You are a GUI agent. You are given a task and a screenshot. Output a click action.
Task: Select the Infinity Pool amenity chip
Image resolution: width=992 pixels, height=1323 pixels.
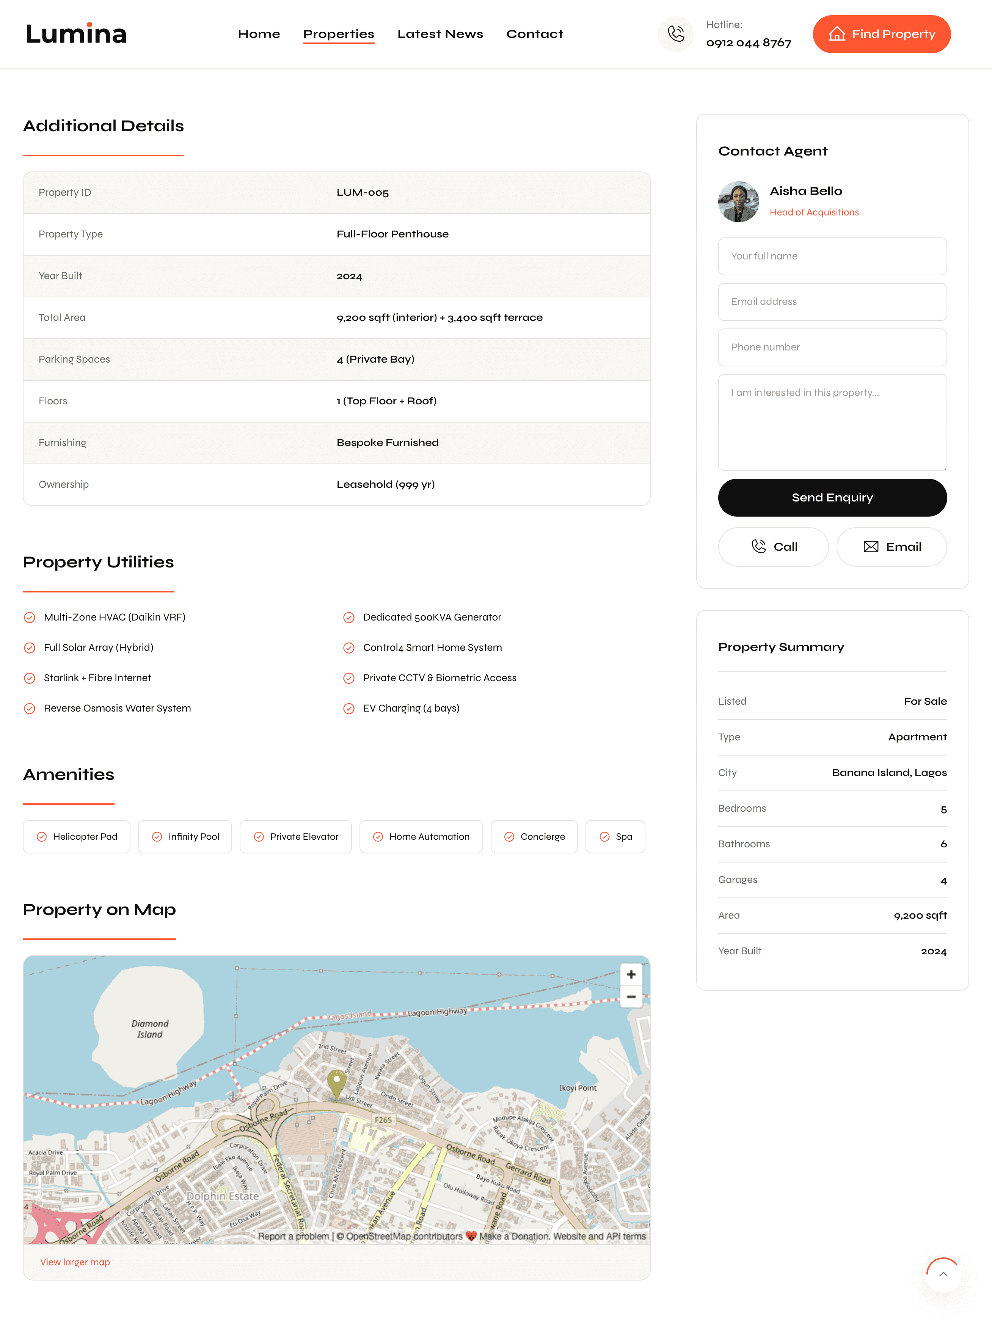(x=185, y=837)
